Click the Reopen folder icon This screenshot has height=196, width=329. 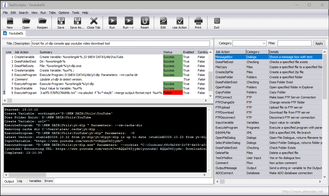tap(42, 21)
